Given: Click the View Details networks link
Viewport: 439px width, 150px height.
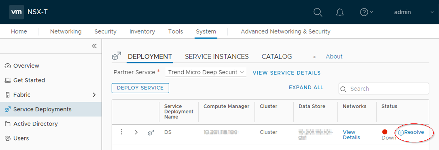Looking at the screenshot, I should [351, 135].
